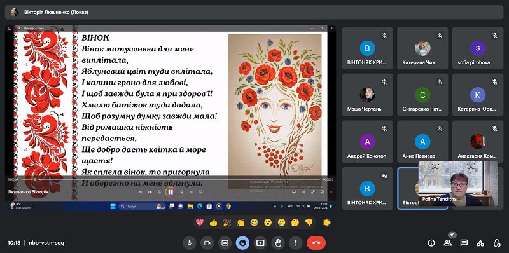The image size is (509, 253).
Task: Raise hand in the meeting
Action: click(x=278, y=243)
